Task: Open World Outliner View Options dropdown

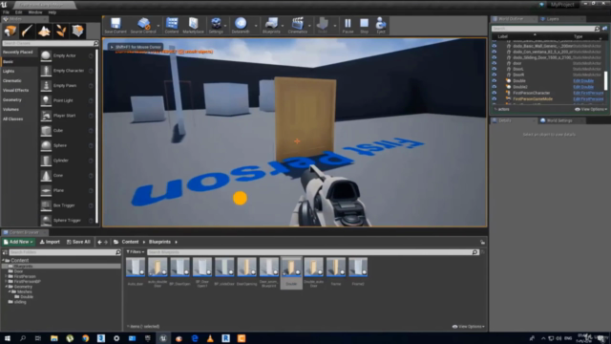Action: (591, 109)
